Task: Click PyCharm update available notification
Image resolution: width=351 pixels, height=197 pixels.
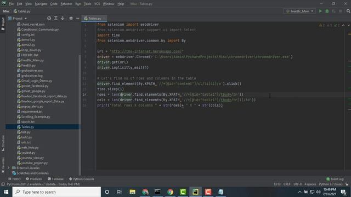Action: [x=43, y=184]
